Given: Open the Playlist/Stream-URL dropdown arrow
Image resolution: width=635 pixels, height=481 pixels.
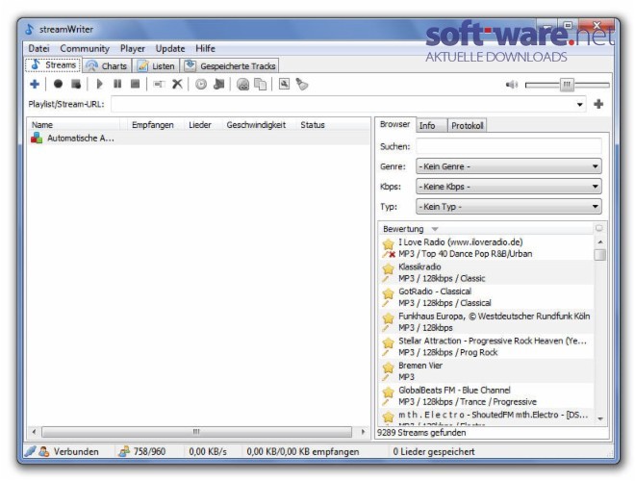Looking at the screenshot, I should [580, 105].
